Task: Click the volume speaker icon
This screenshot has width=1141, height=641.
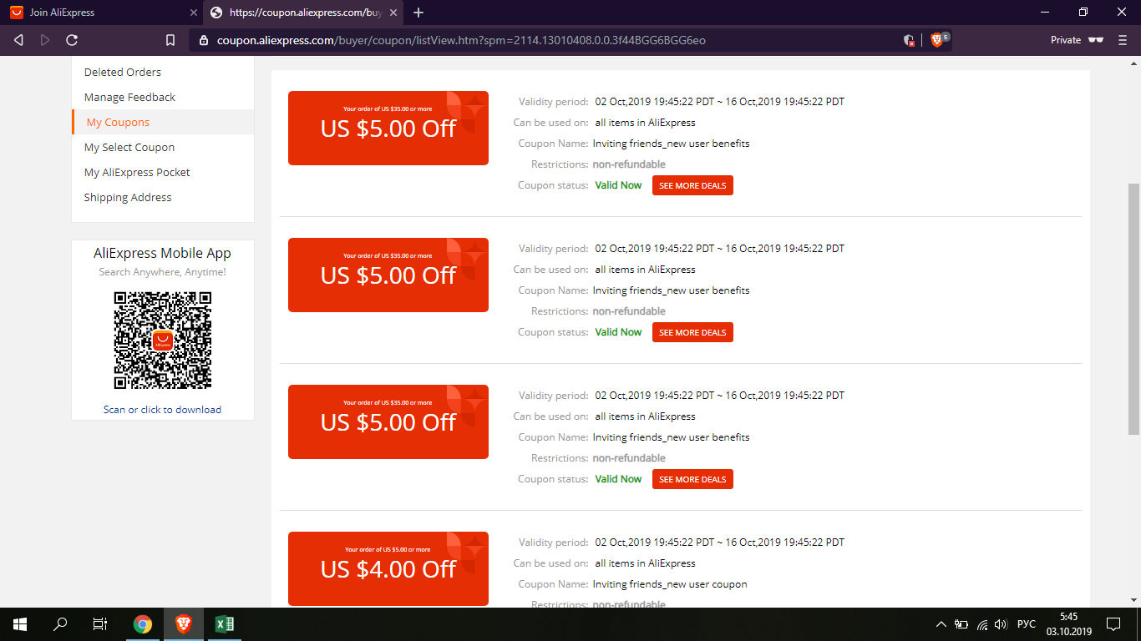Action: coord(1001,624)
